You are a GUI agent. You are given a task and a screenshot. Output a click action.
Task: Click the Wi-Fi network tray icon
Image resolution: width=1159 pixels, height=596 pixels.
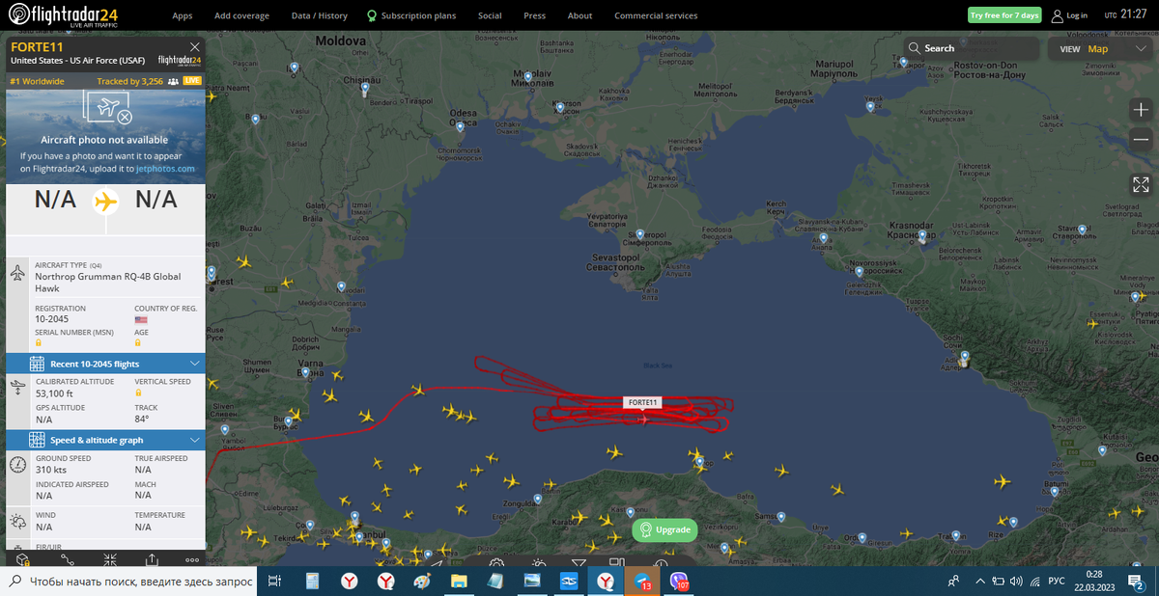pos(1034,581)
